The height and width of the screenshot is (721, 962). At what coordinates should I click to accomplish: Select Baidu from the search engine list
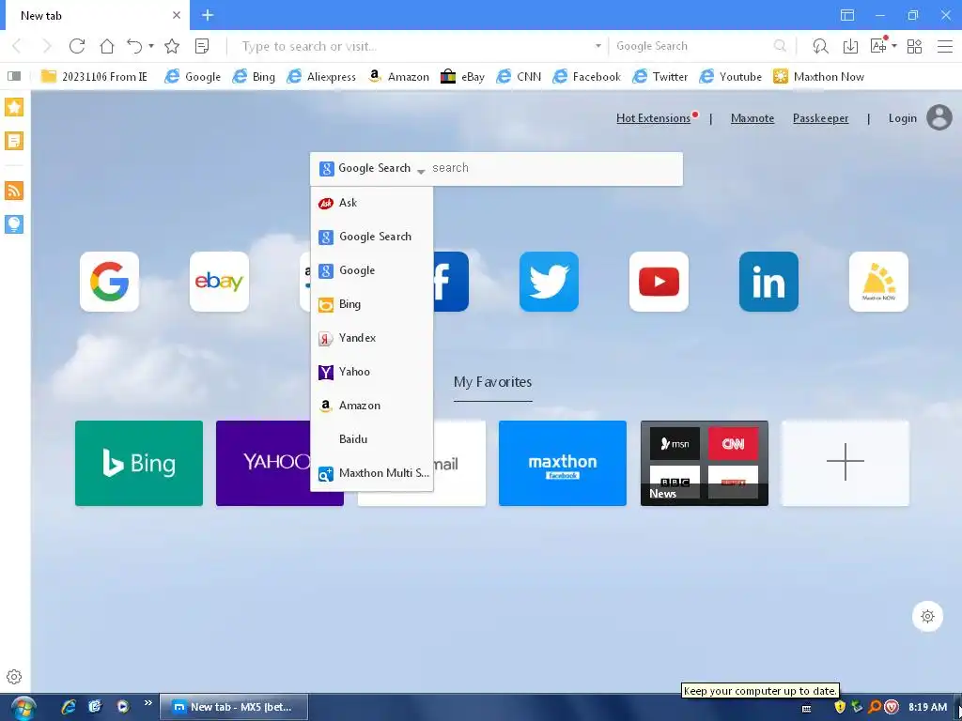372,439
